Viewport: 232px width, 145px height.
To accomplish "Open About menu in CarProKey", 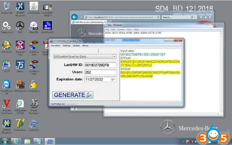I will click(x=85, y=45).
